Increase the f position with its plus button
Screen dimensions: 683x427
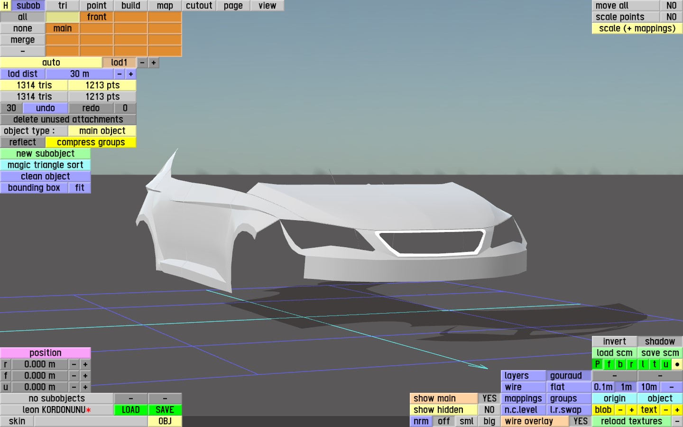(x=85, y=376)
